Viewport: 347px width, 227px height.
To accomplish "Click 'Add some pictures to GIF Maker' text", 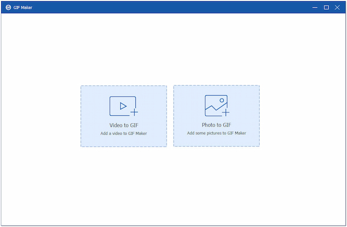I will [x=216, y=133].
